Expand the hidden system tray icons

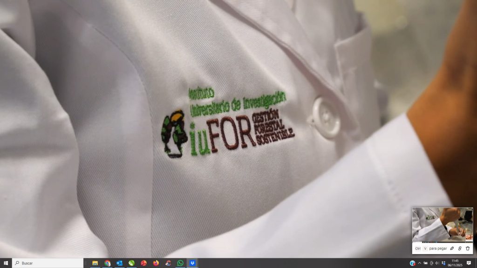pyautogui.click(x=419, y=263)
